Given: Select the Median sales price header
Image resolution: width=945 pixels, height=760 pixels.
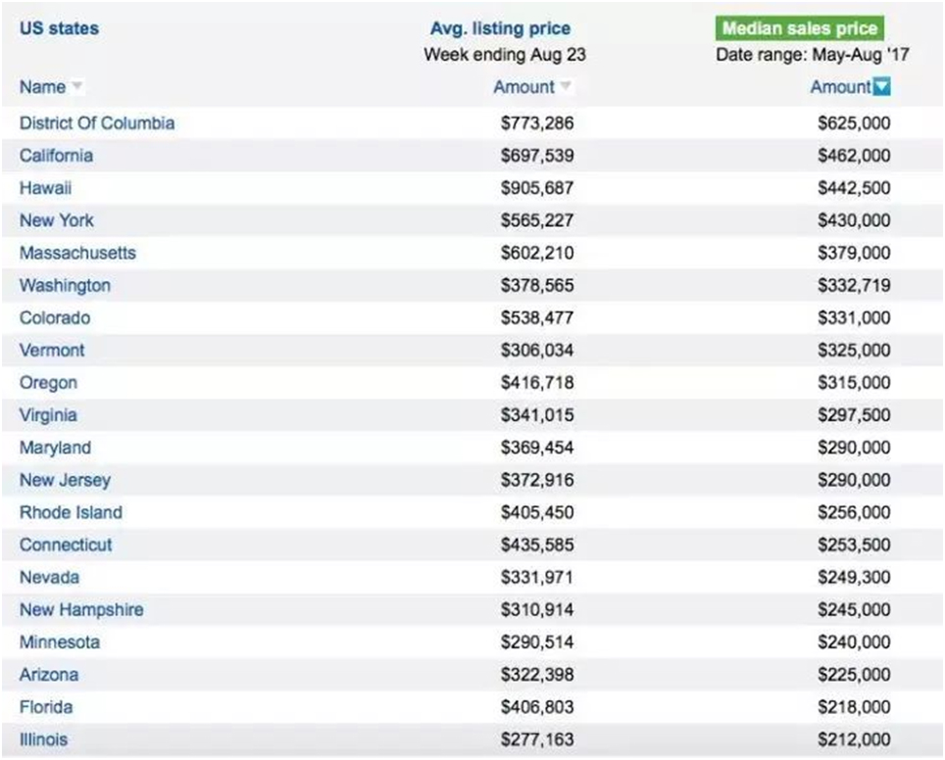Looking at the screenshot, I should (x=800, y=28).
